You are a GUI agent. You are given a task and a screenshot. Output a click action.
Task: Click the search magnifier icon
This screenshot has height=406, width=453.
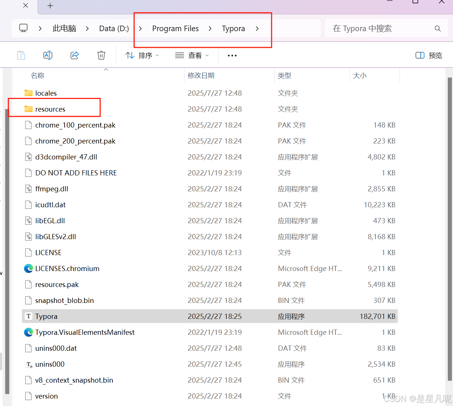[x=438, y=29]
